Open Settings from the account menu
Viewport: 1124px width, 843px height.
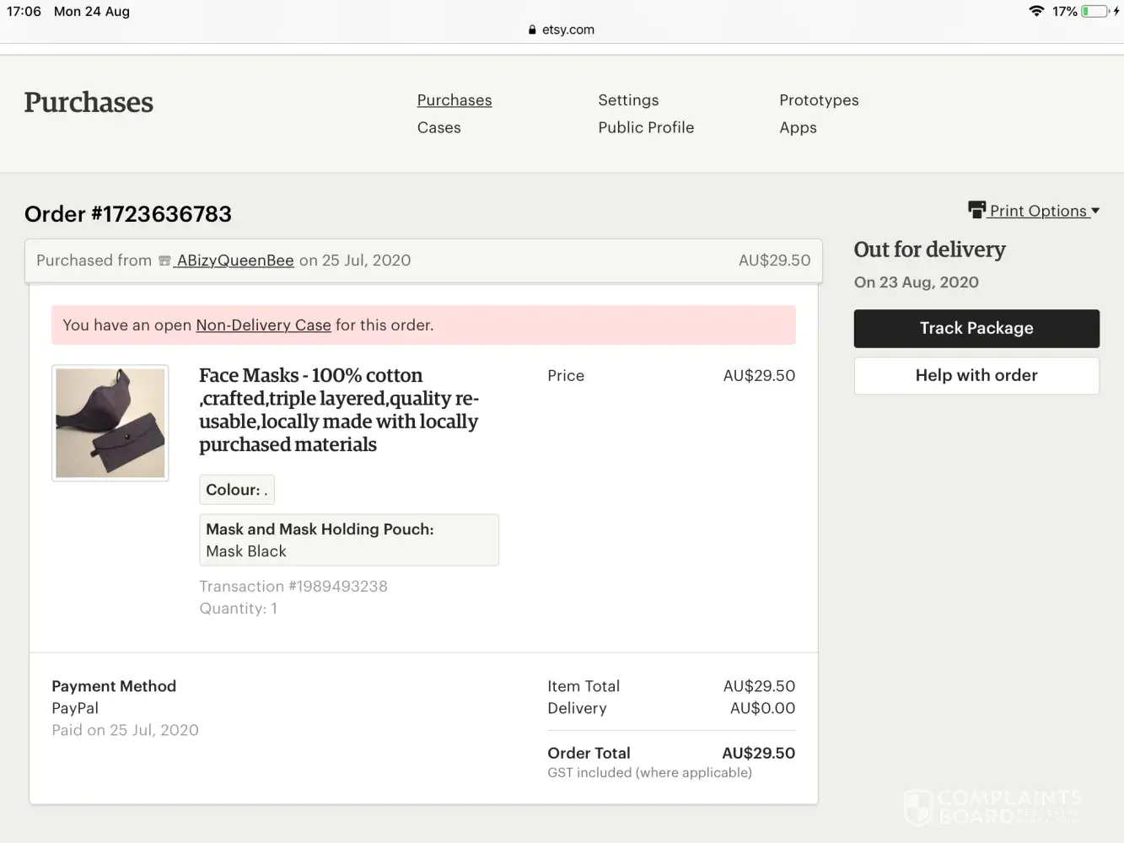(628, 100)
